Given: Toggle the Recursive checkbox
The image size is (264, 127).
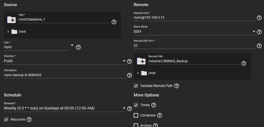Looking at the screenshot, I should tap(6, 119).
